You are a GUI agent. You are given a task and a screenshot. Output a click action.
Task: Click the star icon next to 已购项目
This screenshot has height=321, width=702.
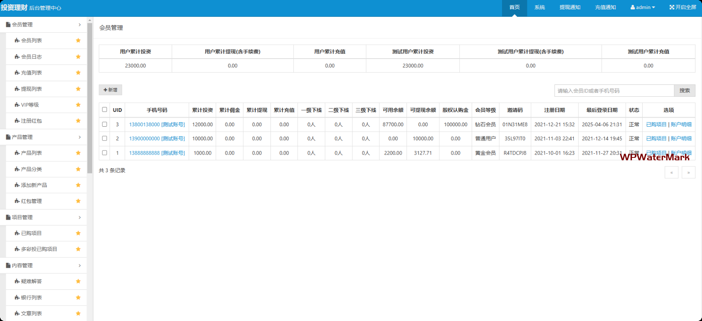78,233
